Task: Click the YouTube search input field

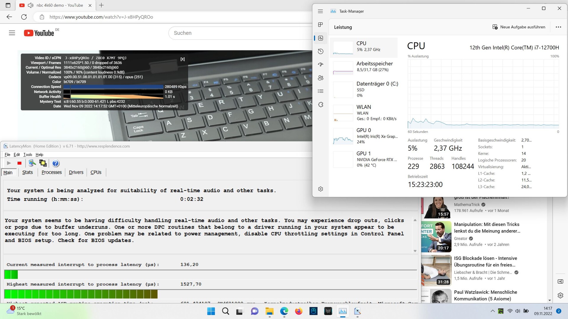Action: pyautogui.click(x=237, y=33)
